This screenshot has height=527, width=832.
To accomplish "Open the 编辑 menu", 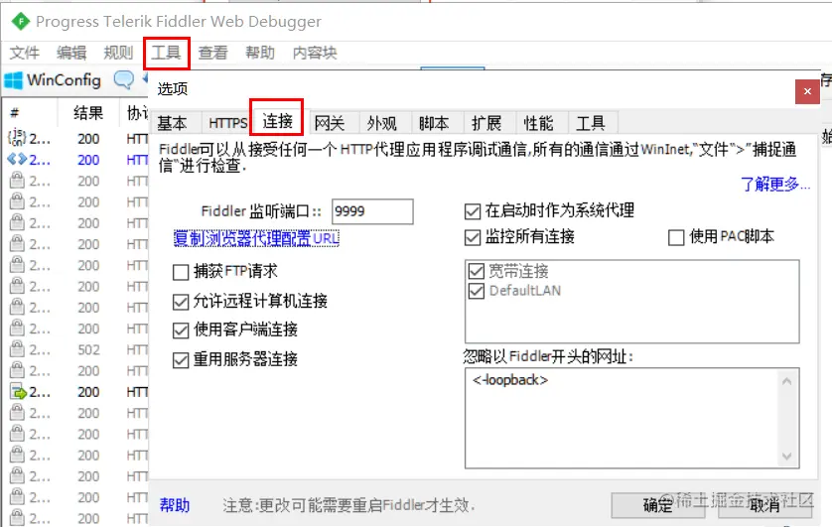I will pos(71,53).
